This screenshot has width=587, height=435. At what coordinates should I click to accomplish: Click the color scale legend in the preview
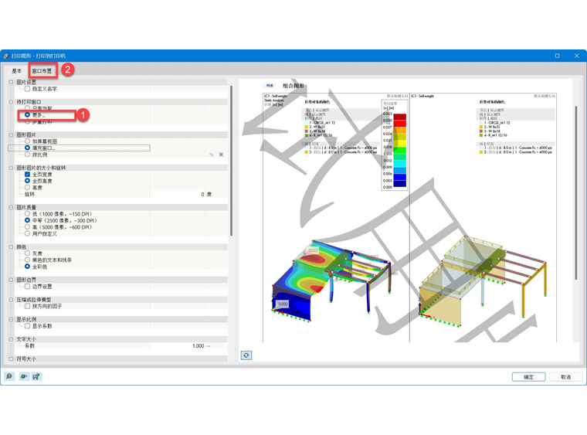[x=395, y=145]
